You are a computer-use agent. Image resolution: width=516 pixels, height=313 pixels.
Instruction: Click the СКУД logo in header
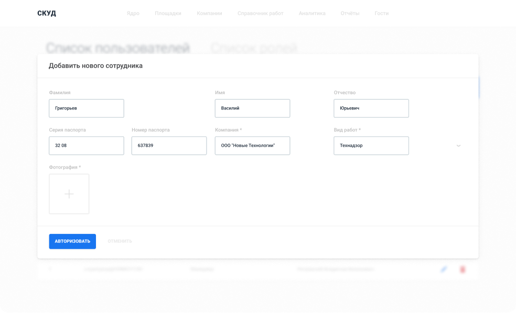[46, 14]
